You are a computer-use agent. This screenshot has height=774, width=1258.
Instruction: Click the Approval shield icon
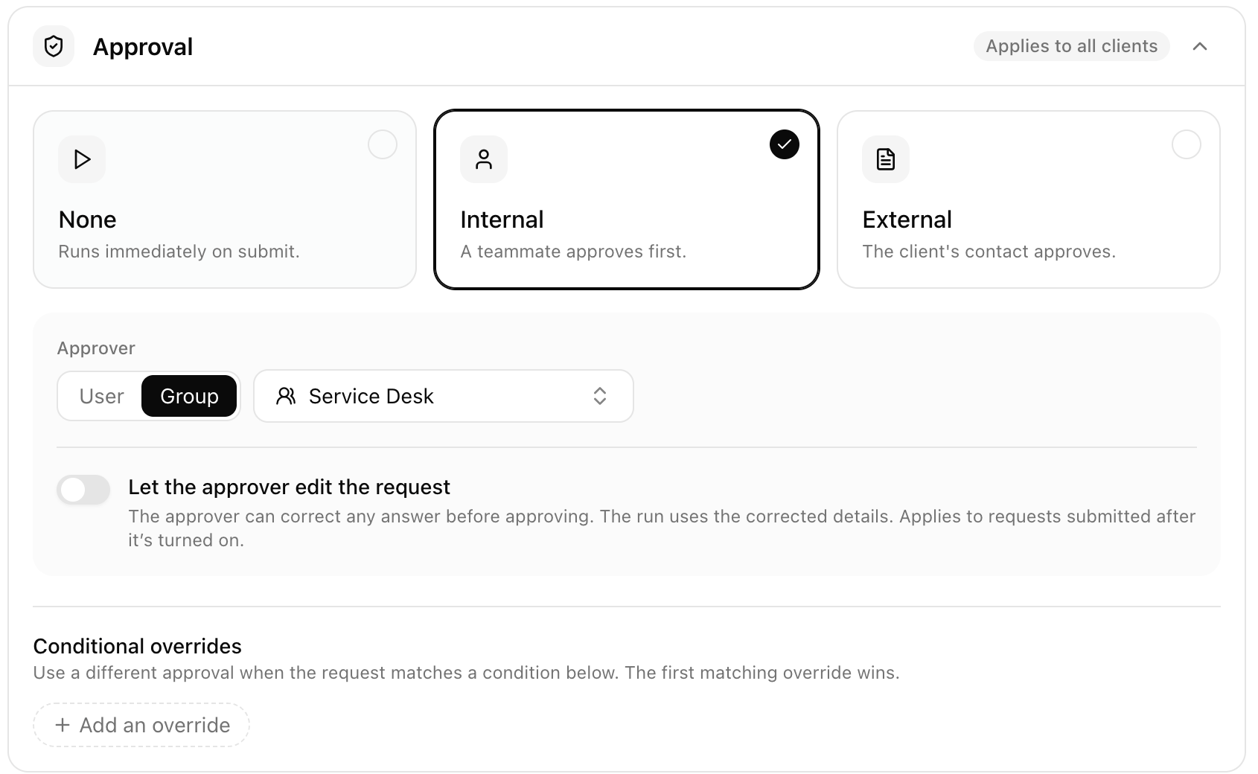click(x=54, y=46)
